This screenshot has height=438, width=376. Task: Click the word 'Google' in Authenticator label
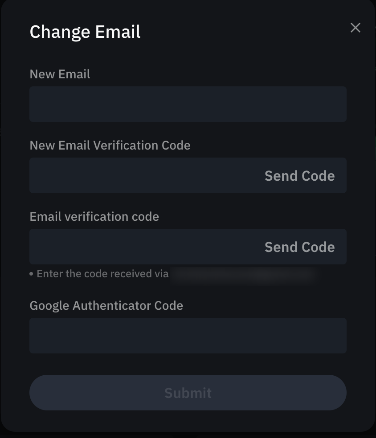49,306
